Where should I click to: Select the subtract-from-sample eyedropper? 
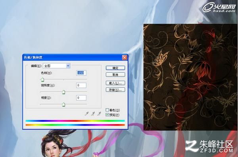[x=99, y=114]
